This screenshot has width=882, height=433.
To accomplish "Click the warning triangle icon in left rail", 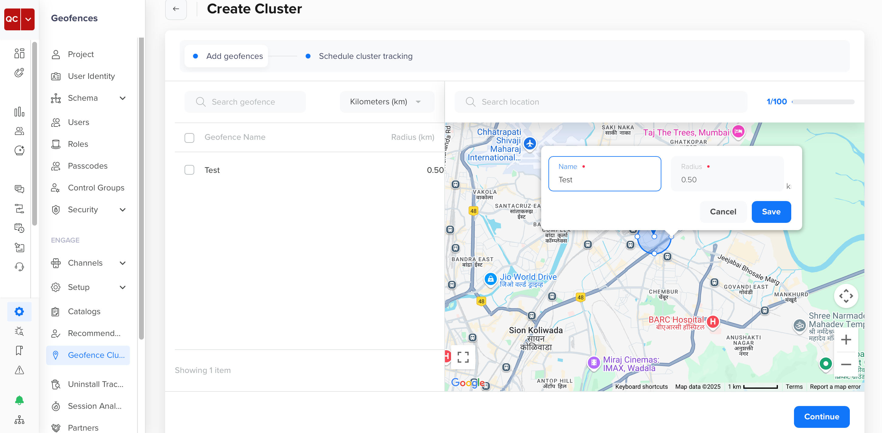I will [x=19, y=370].
